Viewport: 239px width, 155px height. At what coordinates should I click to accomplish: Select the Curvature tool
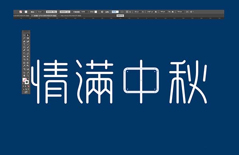click(28, 41)
